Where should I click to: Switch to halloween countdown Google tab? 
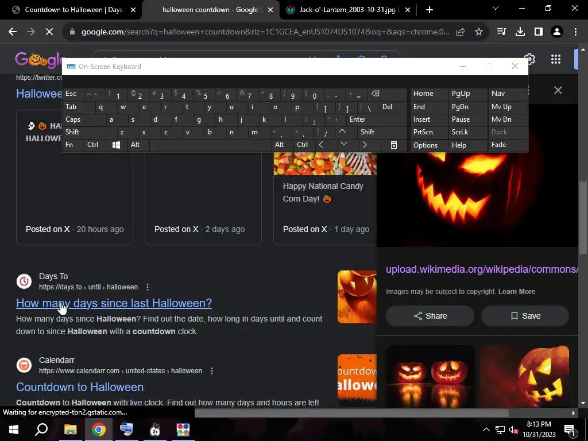(x=211, y=10)
